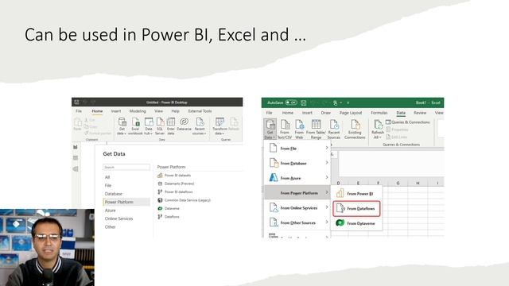Switch to Data view in Power BI sidebar
This screenshot has height=286, width=509.
click(x=76, y=158)
